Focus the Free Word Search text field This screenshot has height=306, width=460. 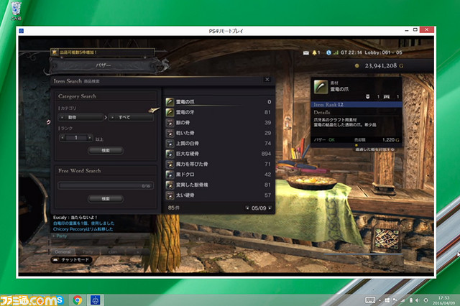pyautogui.click(x=106, y=186)
